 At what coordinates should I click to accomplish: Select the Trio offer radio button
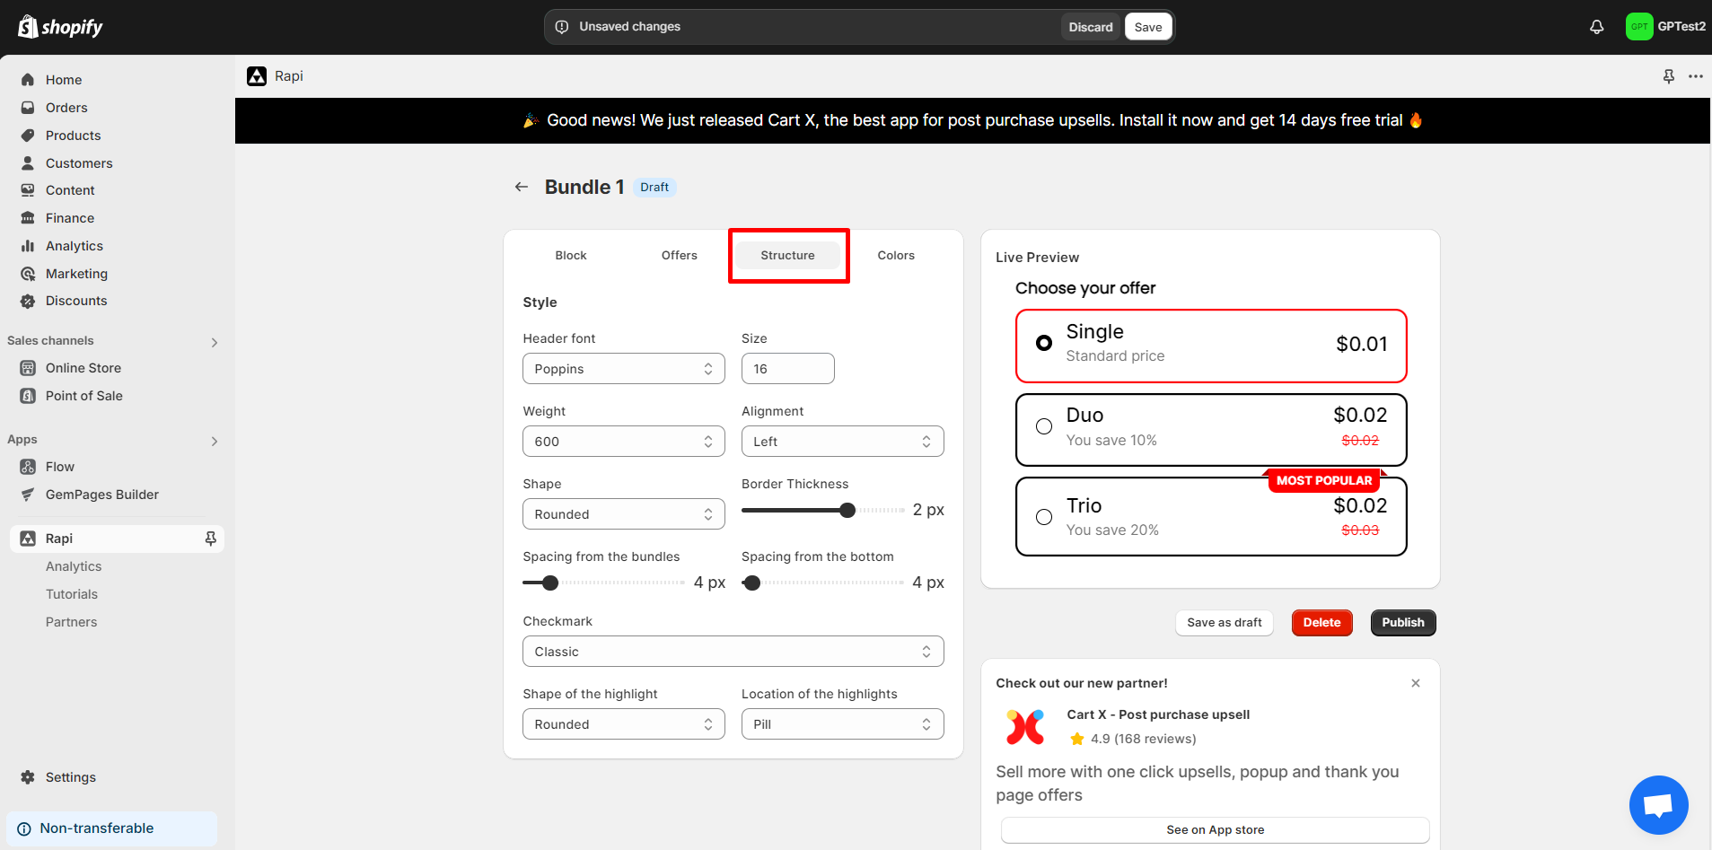point(1044,517)
